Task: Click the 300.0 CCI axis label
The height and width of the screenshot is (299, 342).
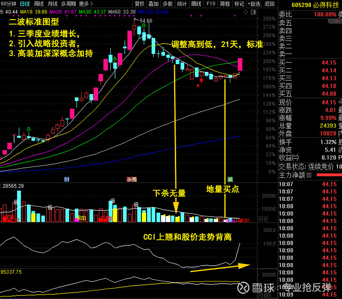Action: [269, 230]
